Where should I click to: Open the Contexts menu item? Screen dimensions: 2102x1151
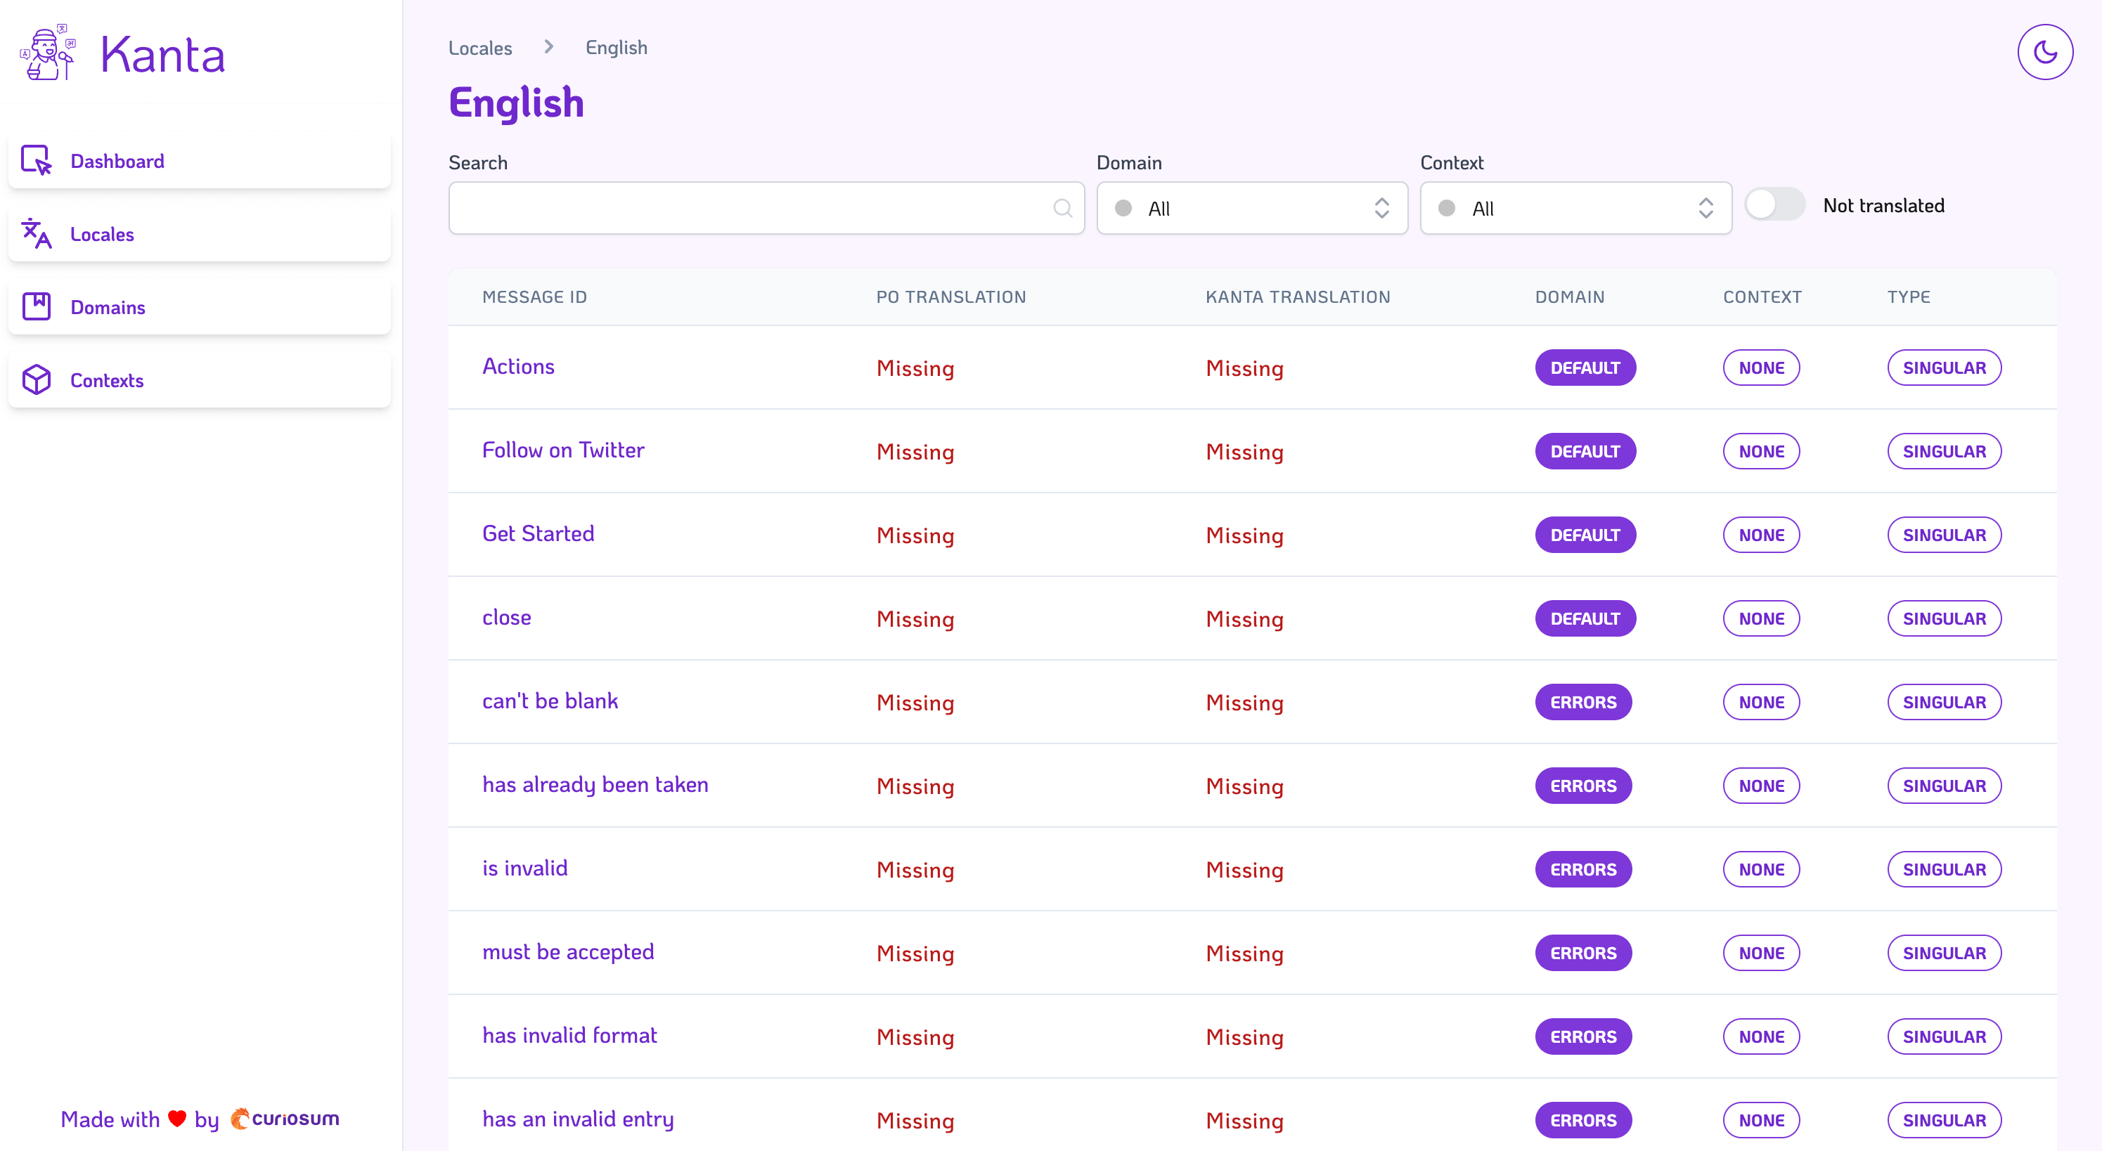pos(199,380)
